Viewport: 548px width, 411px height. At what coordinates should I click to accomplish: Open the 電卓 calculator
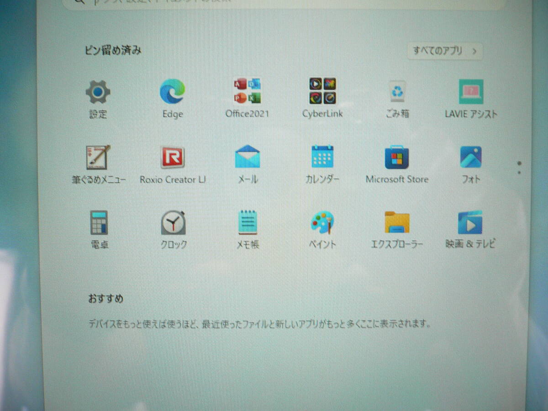99,230
